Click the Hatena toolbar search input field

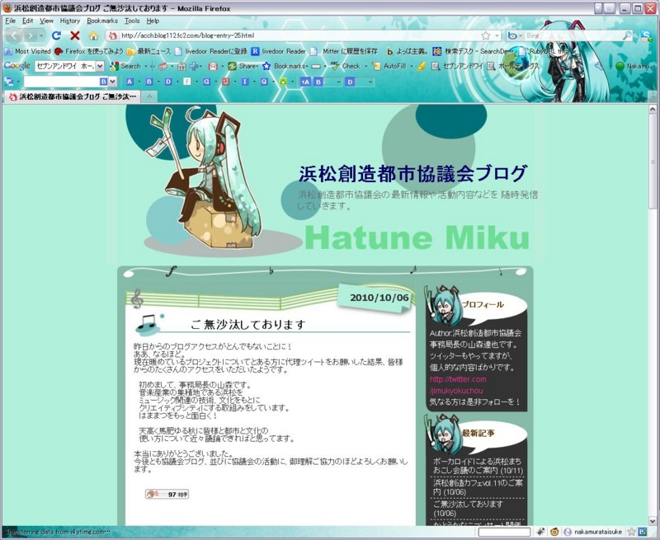click(61, 82)
